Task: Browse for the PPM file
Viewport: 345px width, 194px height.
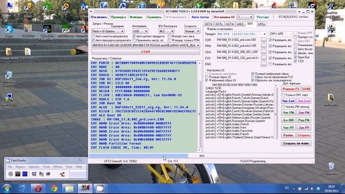Action: [x=264, y=46]
